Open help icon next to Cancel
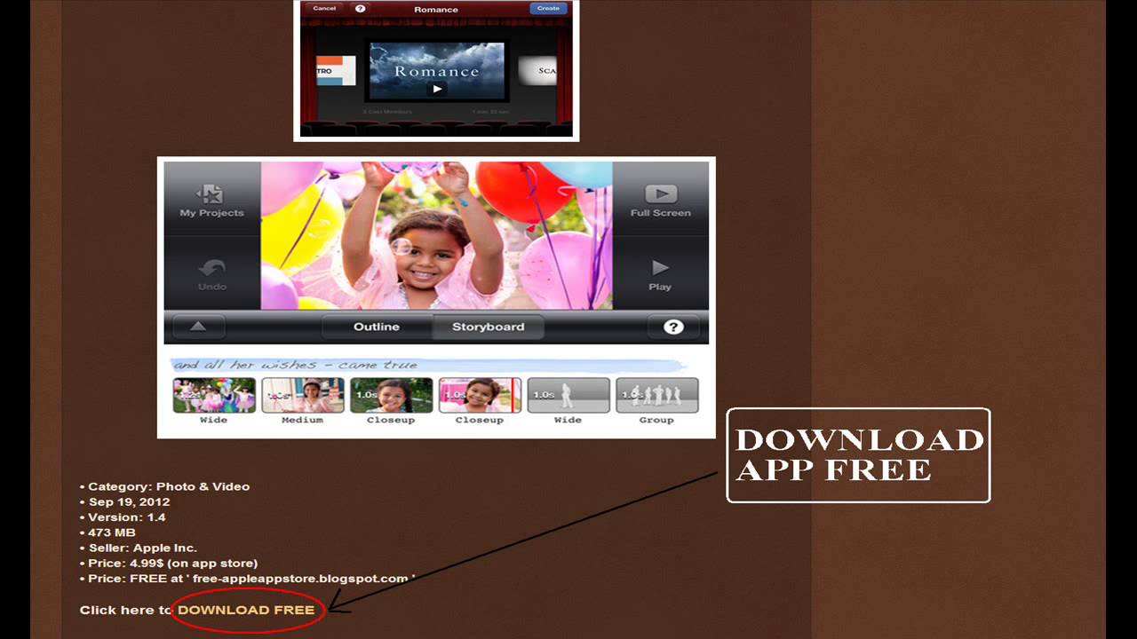This screenshot has height=639, width=1137. coord(361,9)
